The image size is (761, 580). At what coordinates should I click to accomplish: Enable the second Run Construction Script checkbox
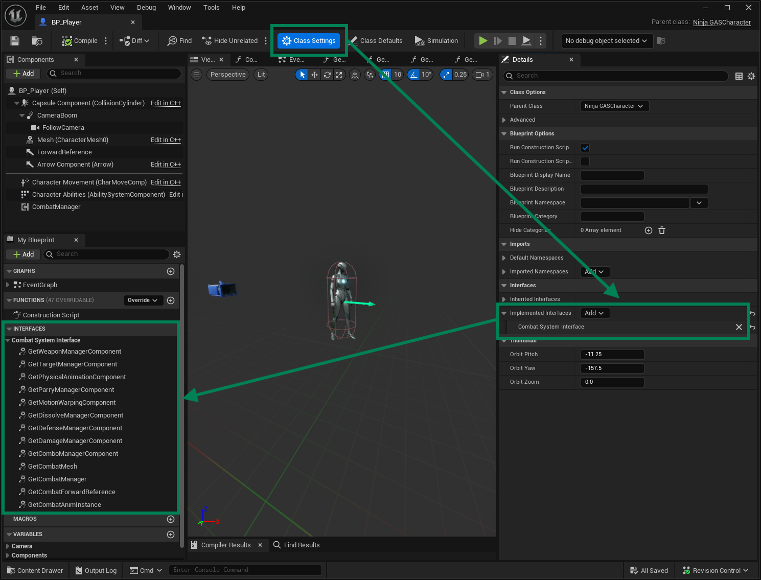(585, 161)
